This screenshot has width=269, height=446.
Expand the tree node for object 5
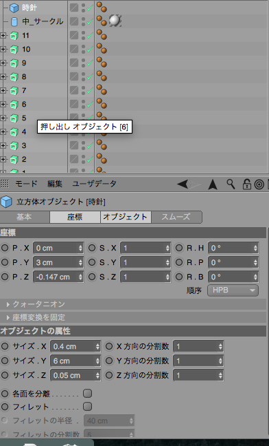pos(3,118)
